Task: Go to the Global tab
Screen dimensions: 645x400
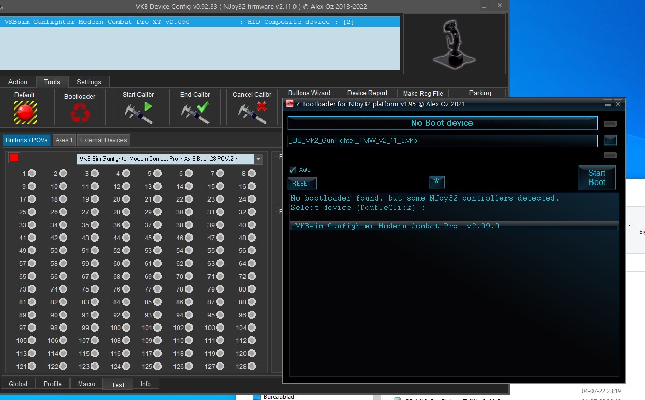Action: coord(18,384)
